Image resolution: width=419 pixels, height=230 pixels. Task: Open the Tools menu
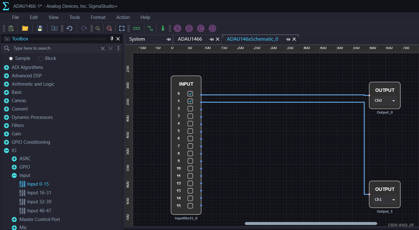coord(75,17)
